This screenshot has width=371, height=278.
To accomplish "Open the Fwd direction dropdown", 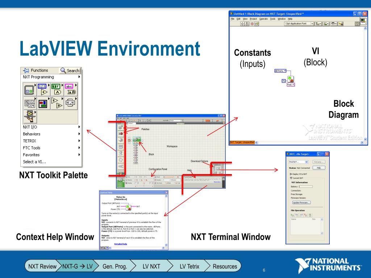I will click(x=291, y=84).
